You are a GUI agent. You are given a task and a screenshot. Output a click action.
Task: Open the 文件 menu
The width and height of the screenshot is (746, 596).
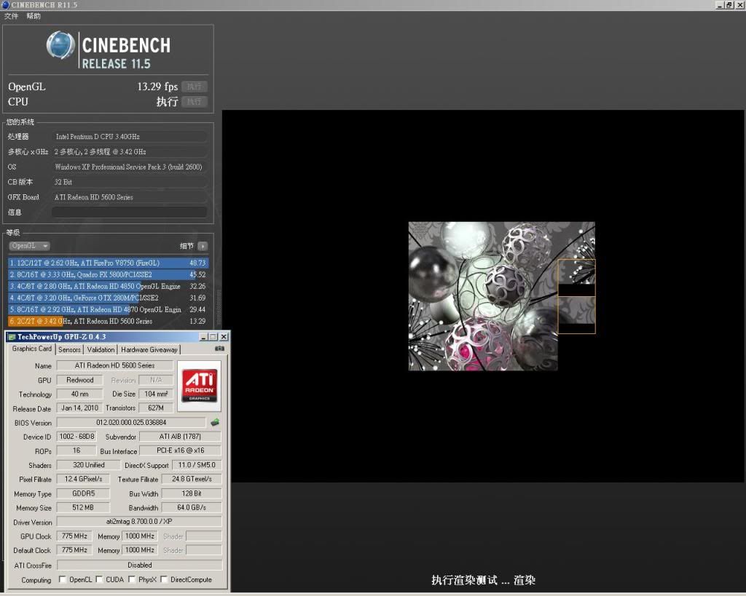[11, 16]
